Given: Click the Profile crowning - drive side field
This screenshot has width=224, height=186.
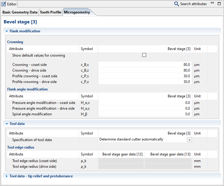Looking at the screenshot, I should (x=145, y=82).
